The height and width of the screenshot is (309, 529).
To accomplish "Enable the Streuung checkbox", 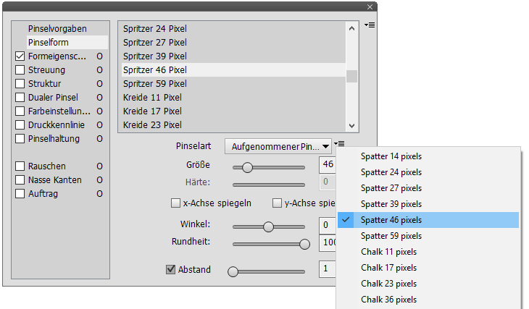I will point(20,70).
